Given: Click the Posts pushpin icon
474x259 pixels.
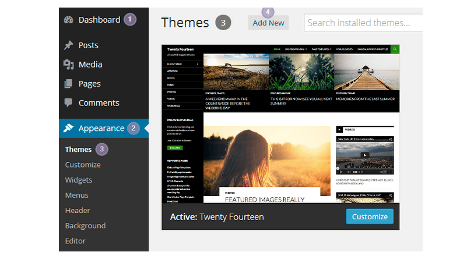Looking at the screenshot, I should [69, 45].
